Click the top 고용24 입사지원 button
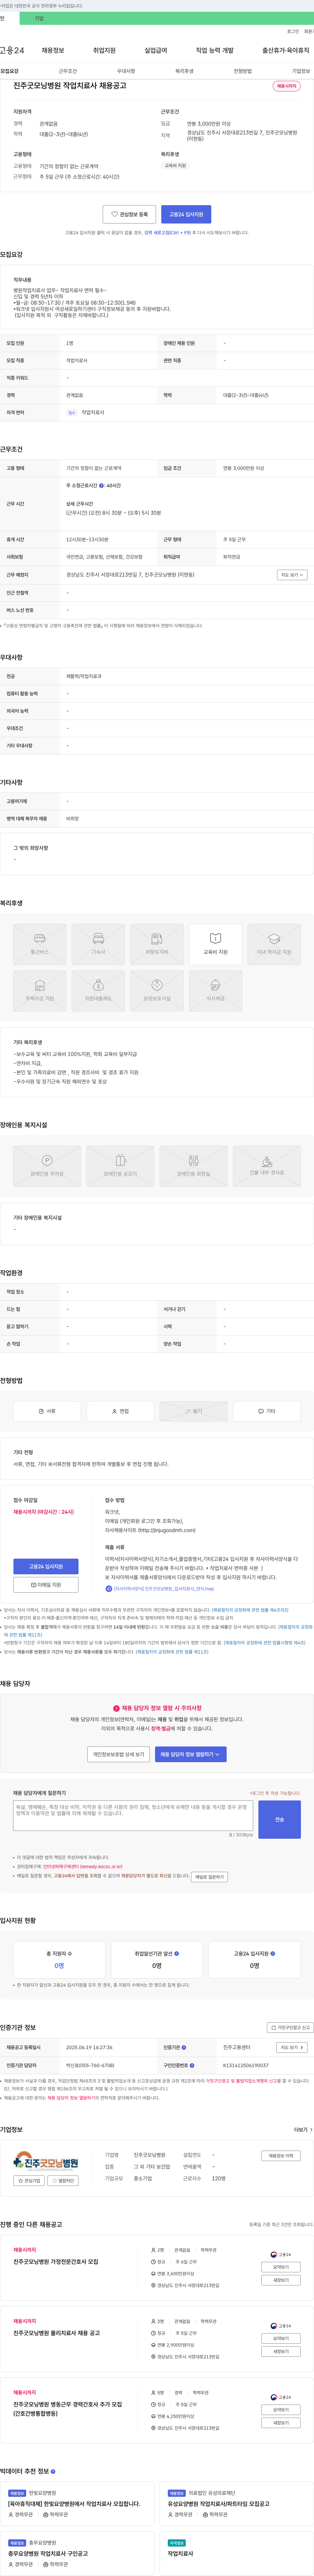Viewport: 314px width, 2576px height. (x=186, y=214)
